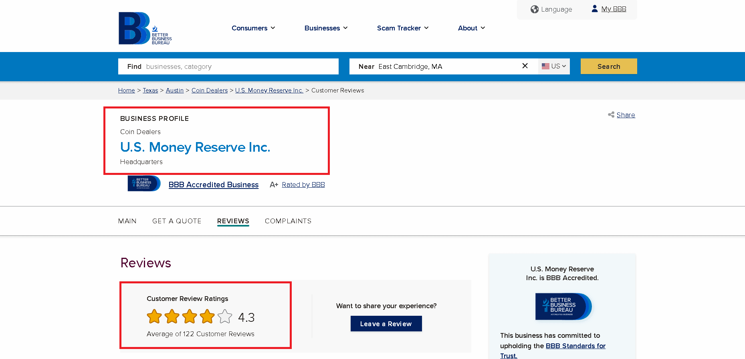
Task: Click the first review star
Action: click(x=154, y=317)
